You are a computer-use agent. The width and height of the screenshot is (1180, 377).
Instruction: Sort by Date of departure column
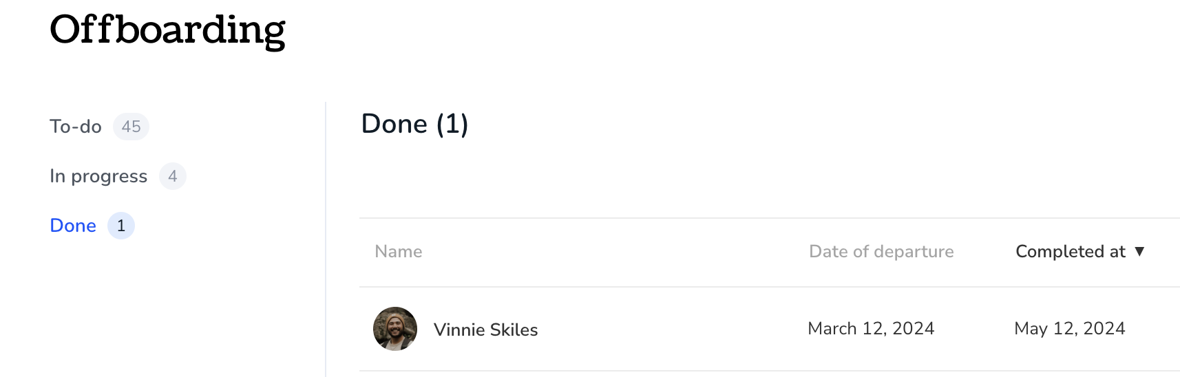point(881,252)
